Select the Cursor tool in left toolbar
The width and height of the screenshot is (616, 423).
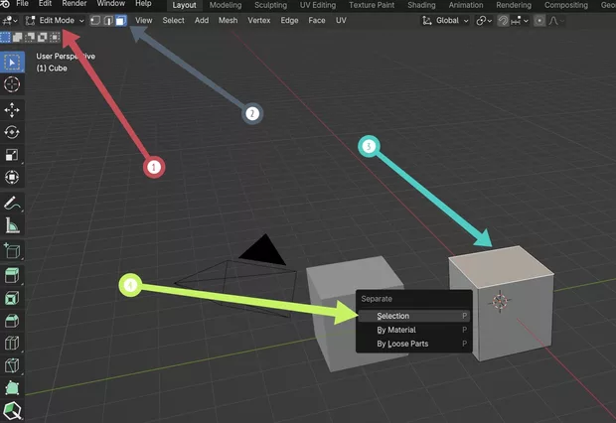click(12, 85)
